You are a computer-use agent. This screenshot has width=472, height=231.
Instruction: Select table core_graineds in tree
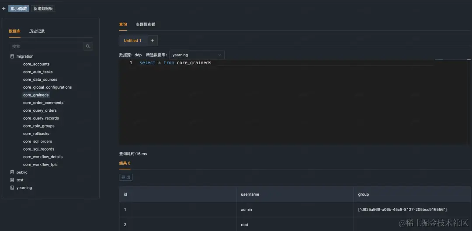click(x=36, y=95)
